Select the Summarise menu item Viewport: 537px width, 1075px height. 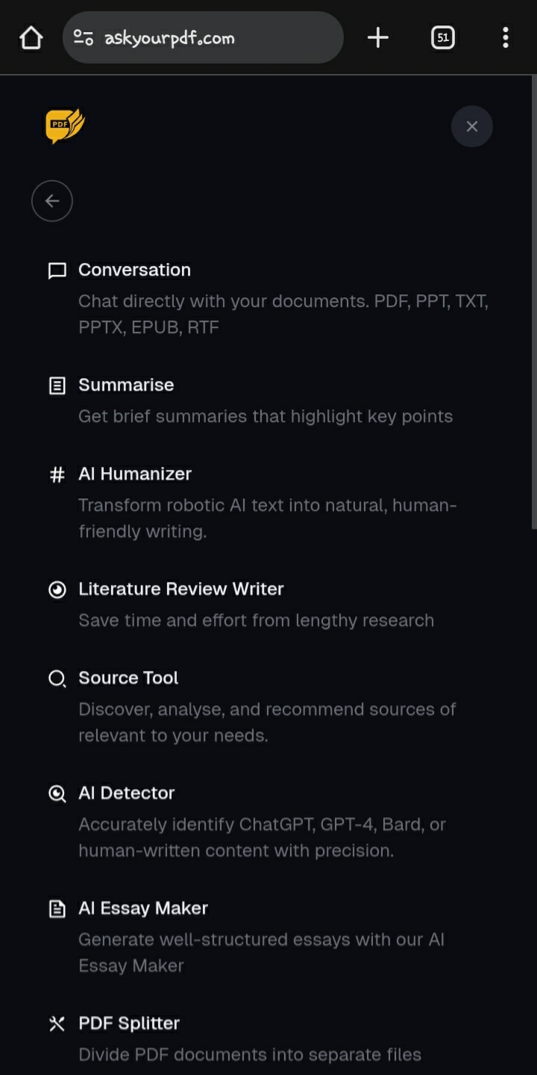[x=268, y=400]
